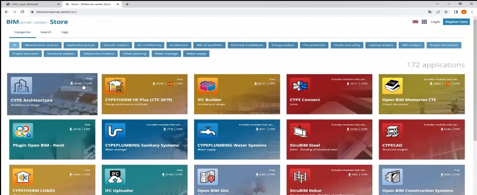Click the CYPE Connect joints icon
Image resolution: width=477 pixels, height=195 pixels.
[300, 86]
